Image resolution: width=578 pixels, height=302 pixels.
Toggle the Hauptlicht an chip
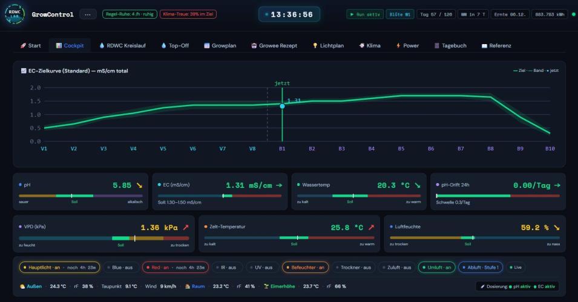59,268
